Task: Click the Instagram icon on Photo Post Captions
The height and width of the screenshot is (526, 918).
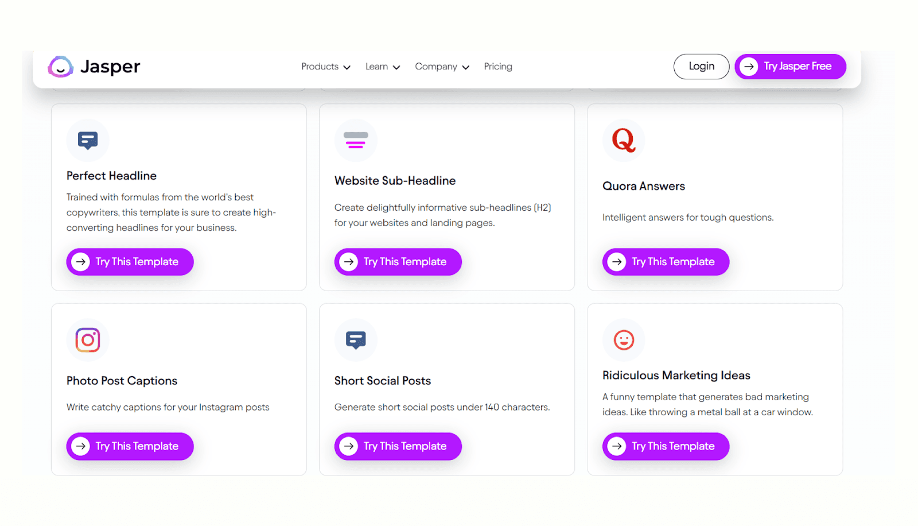Action: pyautogui.click(x=88, y=340)
